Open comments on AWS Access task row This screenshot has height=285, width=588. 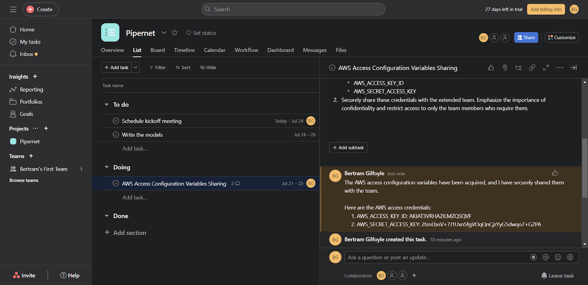tap(236, 183)
